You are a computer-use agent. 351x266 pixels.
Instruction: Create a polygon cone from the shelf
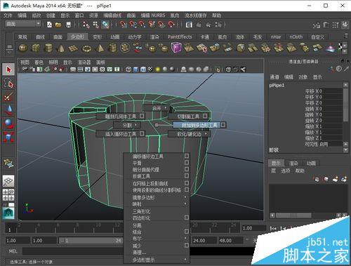point(60,48)
